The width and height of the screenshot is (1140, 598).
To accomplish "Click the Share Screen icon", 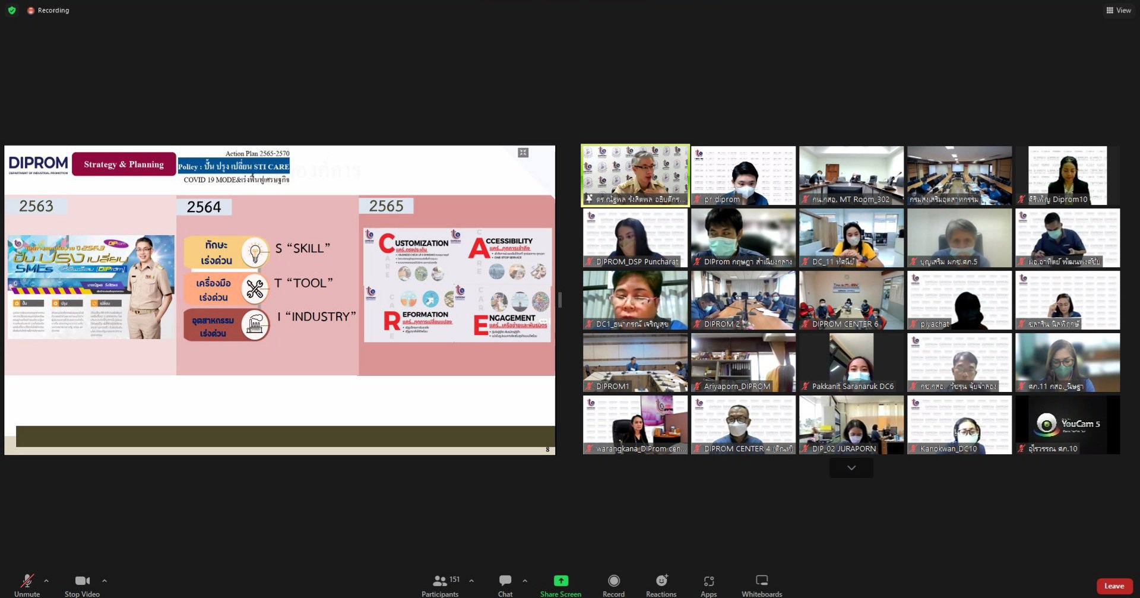I will tap(561, 580).
